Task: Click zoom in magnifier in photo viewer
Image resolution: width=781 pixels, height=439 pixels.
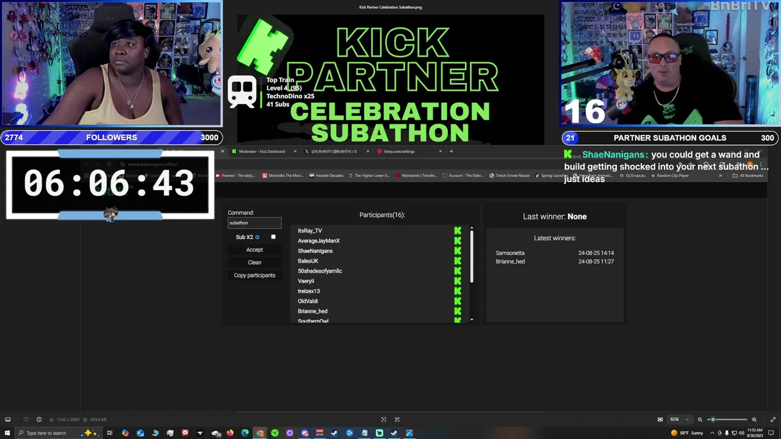Action: (x=754, y=419)
